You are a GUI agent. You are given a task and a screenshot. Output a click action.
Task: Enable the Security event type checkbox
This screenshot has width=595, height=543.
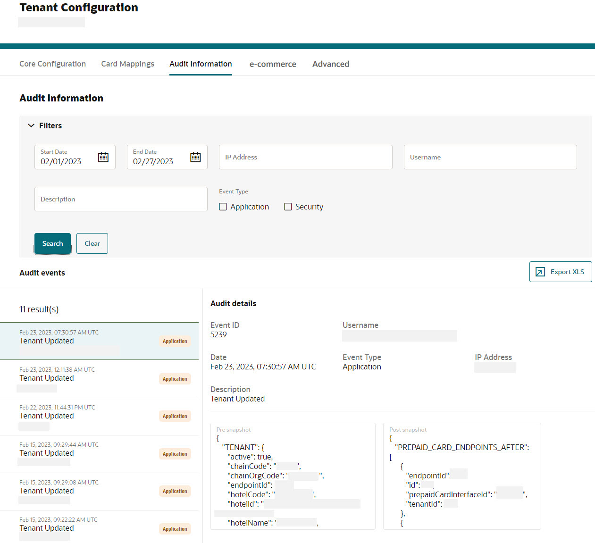pyautogui.click(x=288, y=207)
